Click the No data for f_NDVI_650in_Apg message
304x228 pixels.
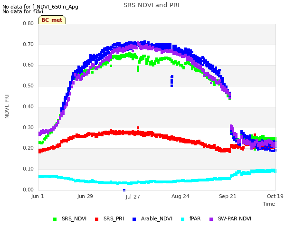coord(40,7)
